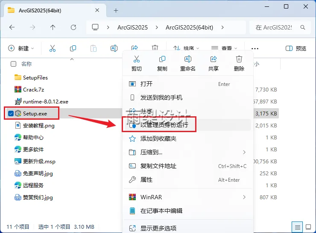
Task: Choose 发送到我的手机 menu entry
Action: coord(188,97)
